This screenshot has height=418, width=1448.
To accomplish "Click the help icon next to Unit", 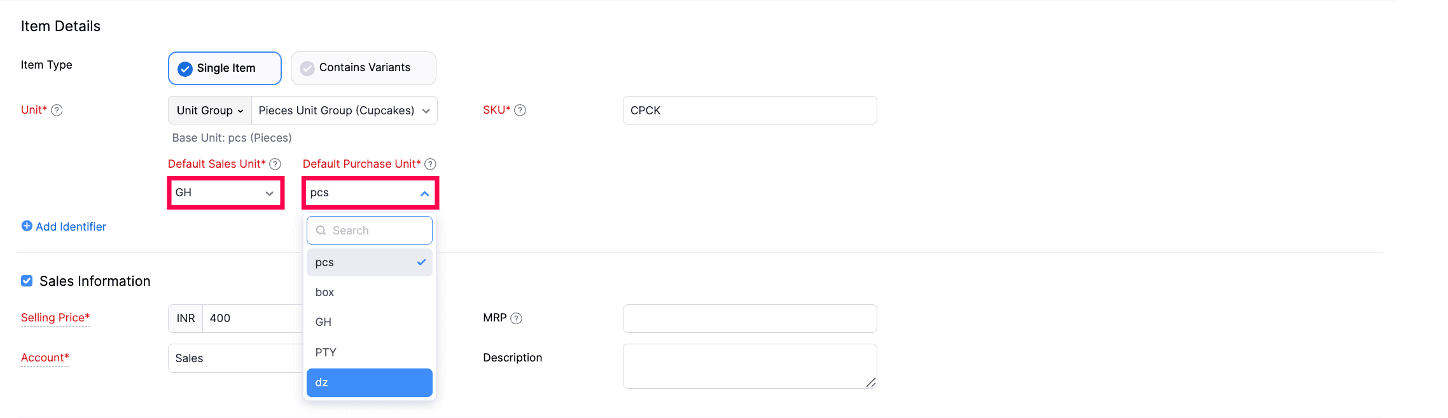I will click(x=57, y=110).
